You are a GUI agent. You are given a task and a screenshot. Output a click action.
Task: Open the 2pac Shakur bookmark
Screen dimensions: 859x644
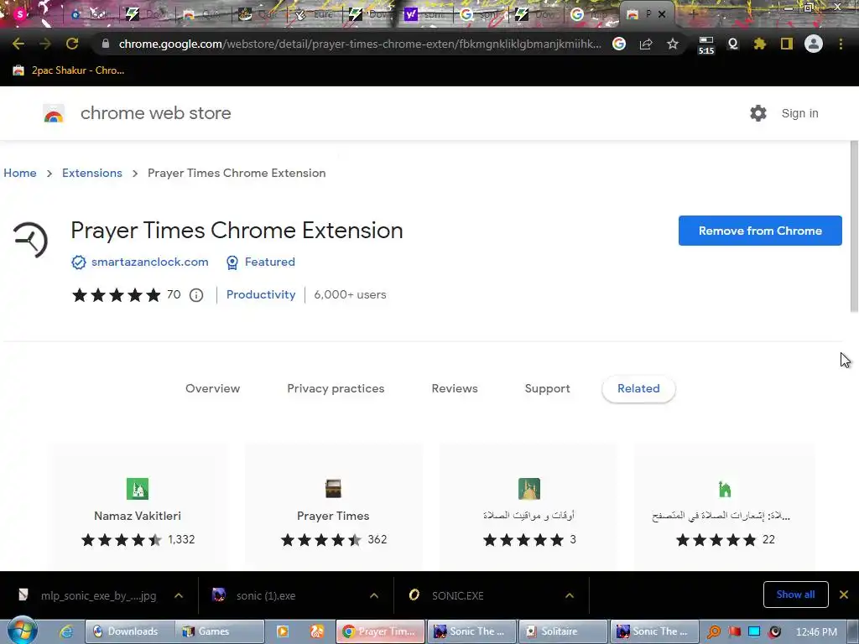click(x=69, y=70)
